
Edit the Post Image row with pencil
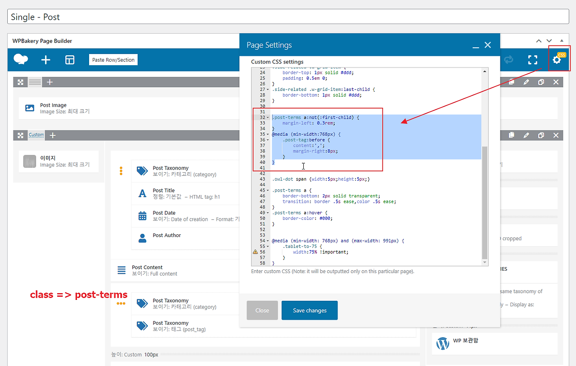pyautogui.click(x=526, y=82)
